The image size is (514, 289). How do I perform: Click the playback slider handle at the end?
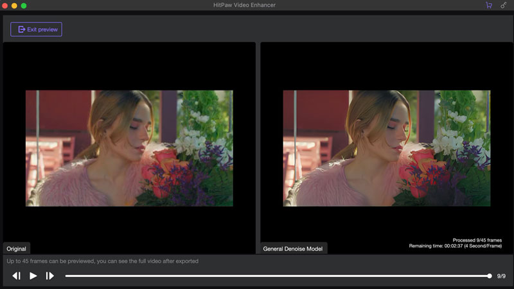coord(490,276)
